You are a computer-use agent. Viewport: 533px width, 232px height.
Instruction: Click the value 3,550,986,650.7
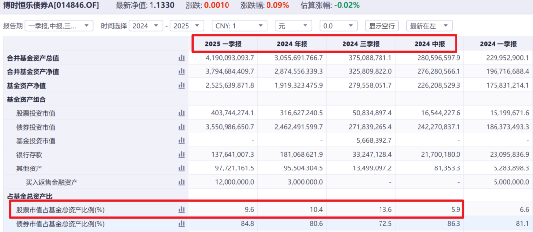click(x=230, y=127)
